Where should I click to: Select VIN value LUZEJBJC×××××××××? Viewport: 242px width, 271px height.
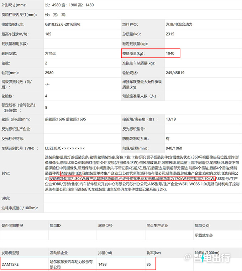[65, 148]
